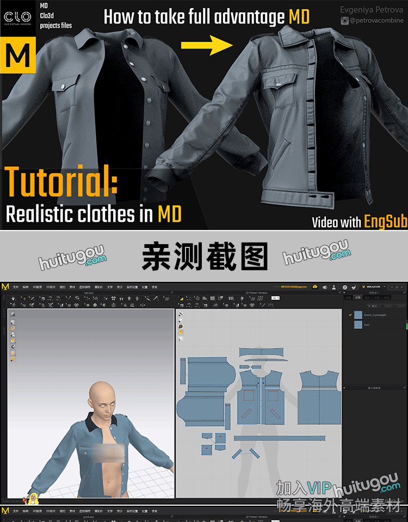Toggle avatar head display icon in 3D window
Image resolution: width=408 pixels, height=522 pixels.
tap(13, 353)
